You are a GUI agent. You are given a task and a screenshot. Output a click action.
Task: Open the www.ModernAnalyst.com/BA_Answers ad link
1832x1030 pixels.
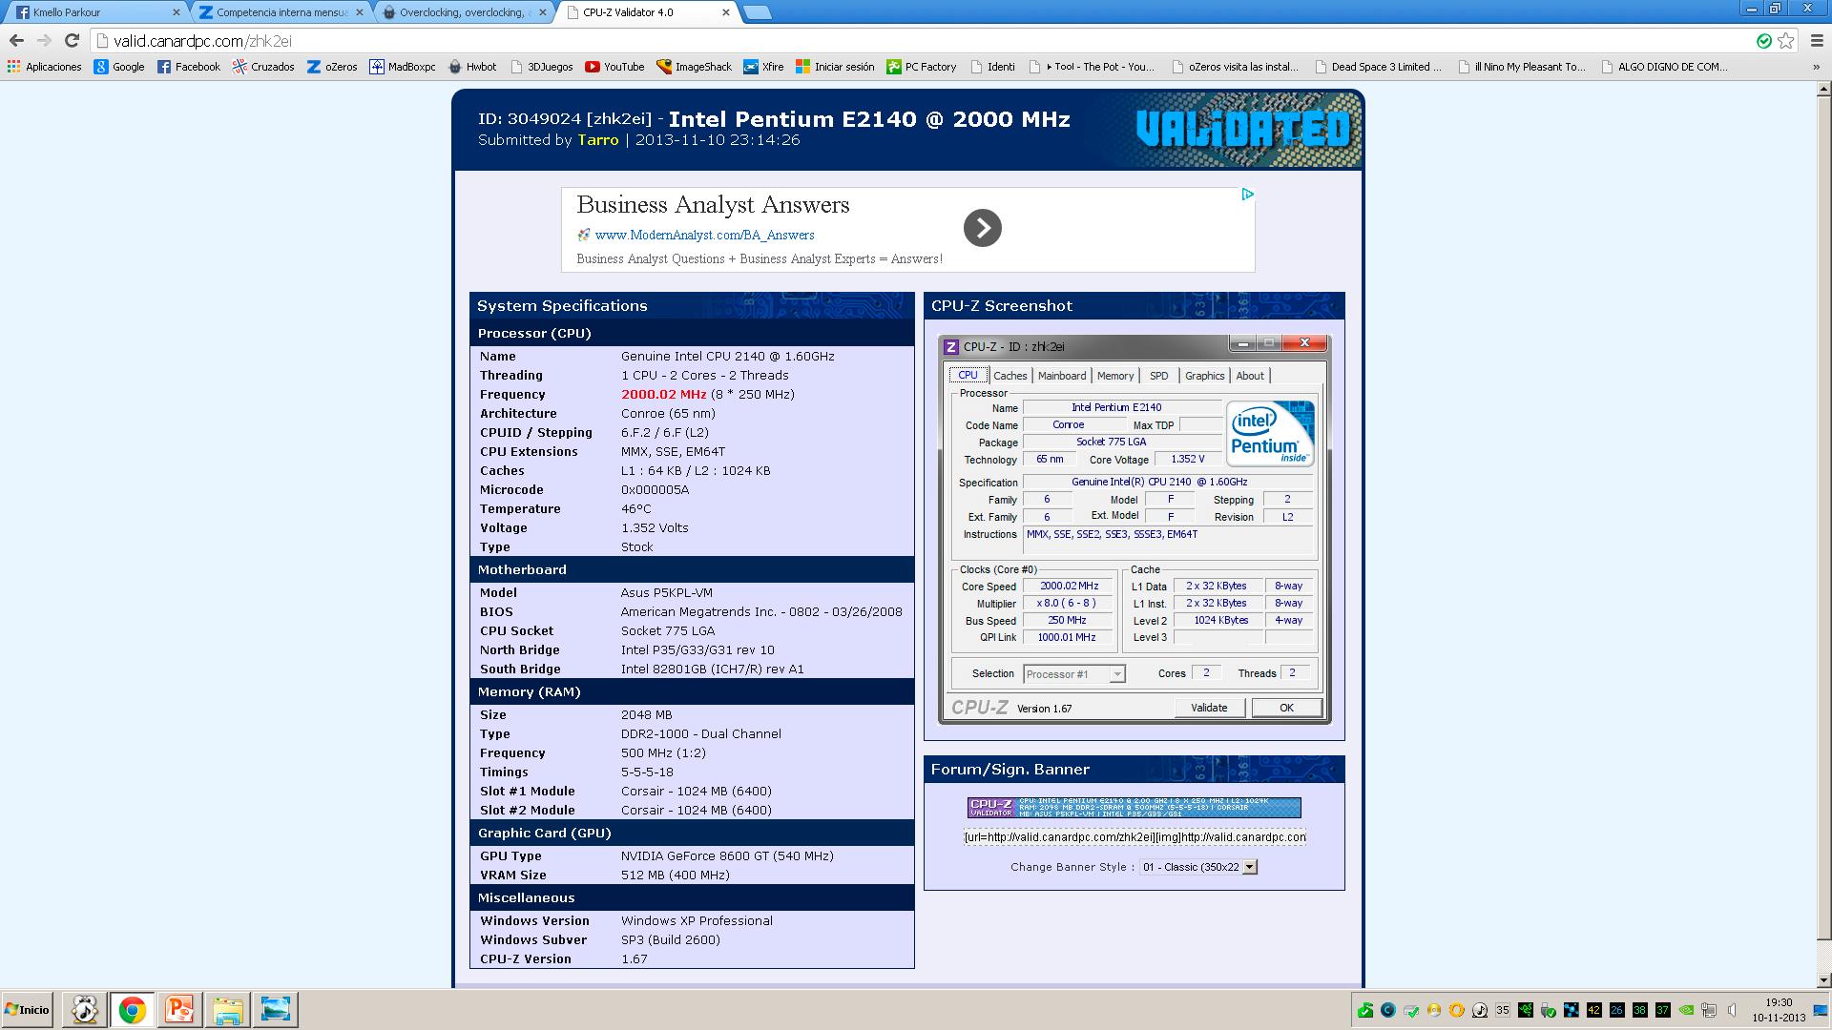[x=704, y=235]
